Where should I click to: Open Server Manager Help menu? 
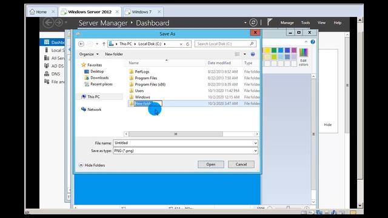(338, 23)
